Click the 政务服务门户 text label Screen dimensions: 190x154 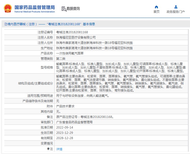coord(176,12)
